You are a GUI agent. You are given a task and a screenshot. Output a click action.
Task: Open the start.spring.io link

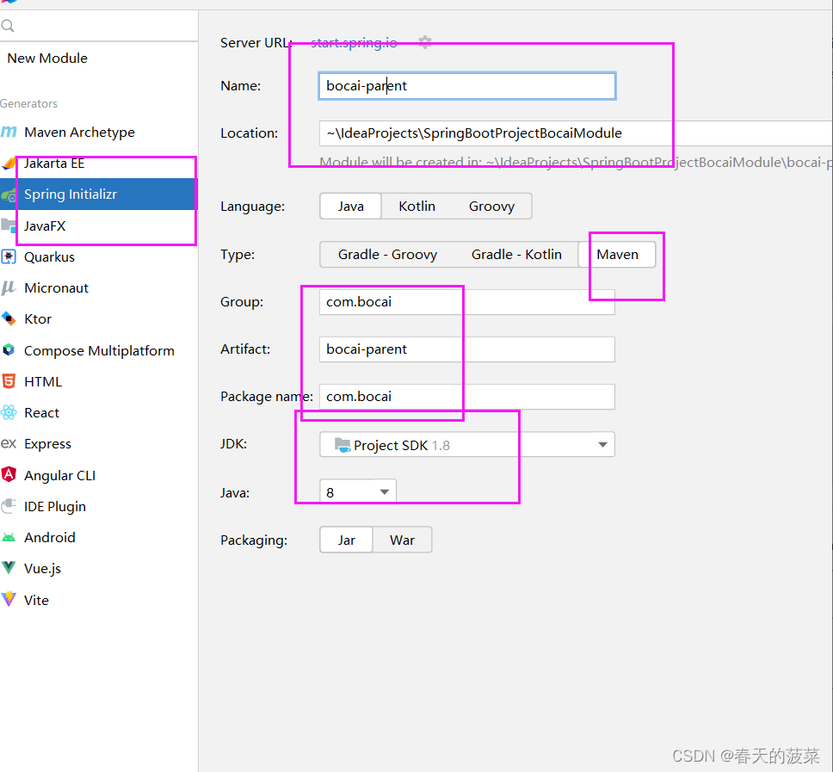pos(354,42)
